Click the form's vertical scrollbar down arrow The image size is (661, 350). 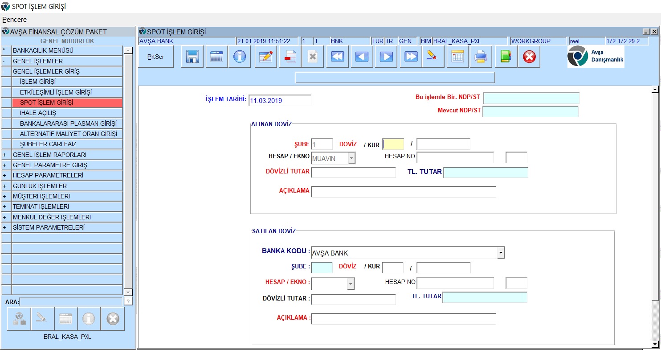point(655,344)
